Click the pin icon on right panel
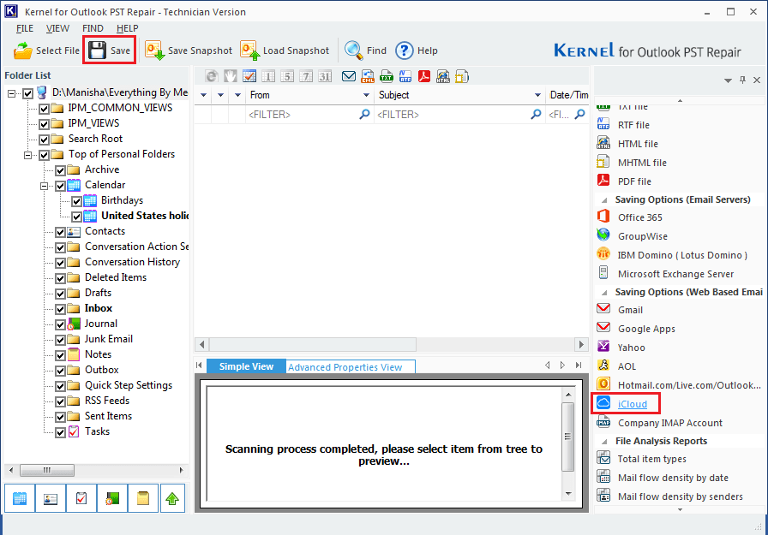768x535 pixels. [742, 80]
